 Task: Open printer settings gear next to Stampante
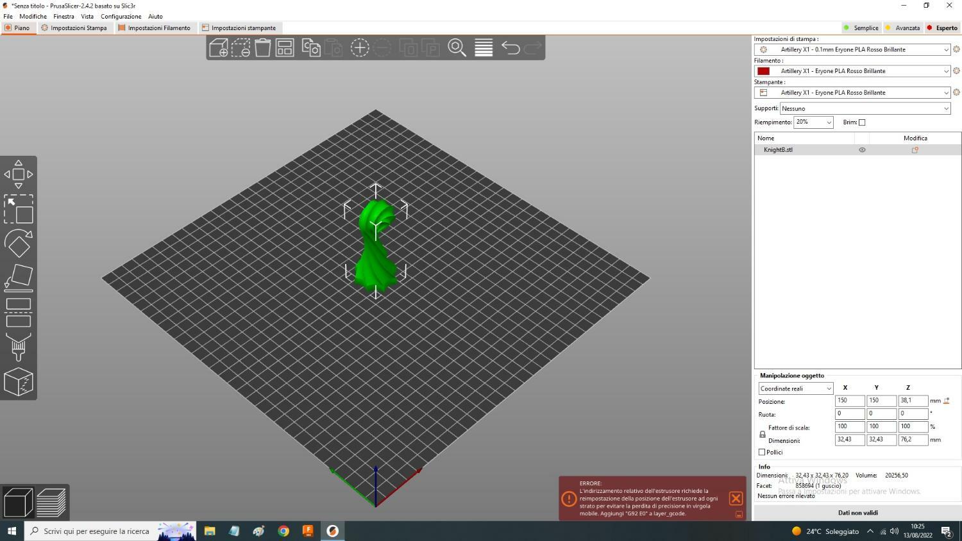point(956,93)
